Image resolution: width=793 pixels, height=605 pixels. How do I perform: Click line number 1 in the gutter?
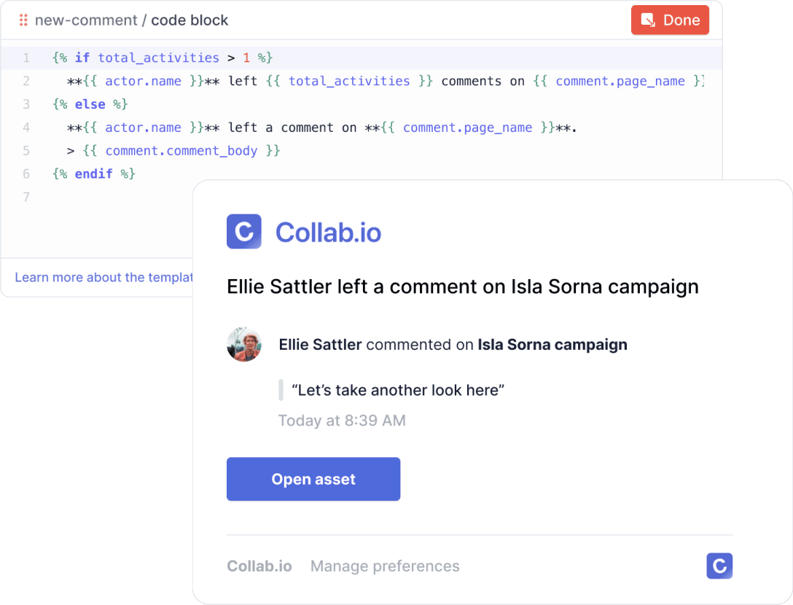tap(26, 58)
